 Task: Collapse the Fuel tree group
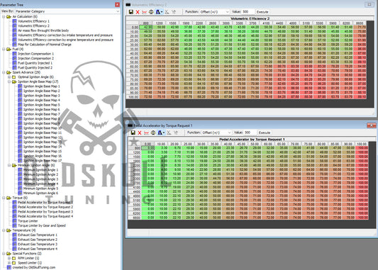pyautogui.click(x=4, y=49)
